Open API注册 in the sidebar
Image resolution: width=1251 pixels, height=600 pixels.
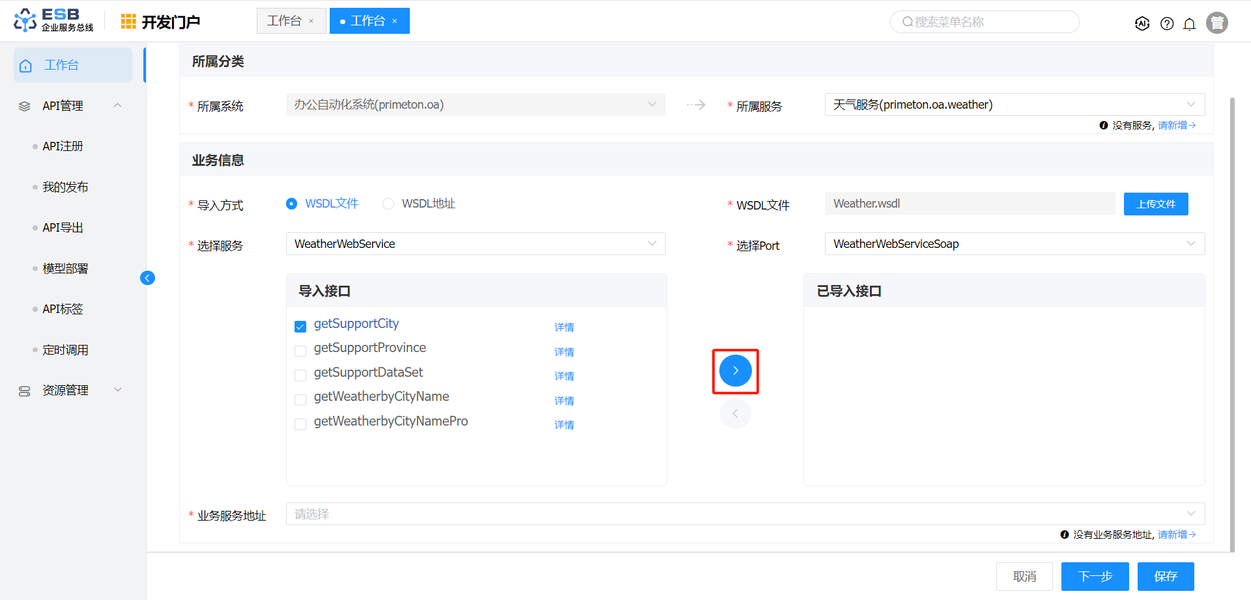63,146
